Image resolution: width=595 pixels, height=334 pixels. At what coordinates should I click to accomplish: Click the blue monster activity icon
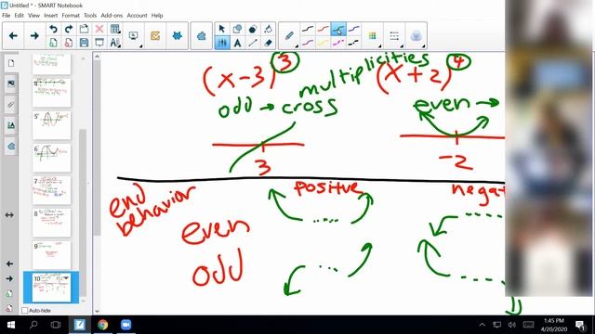(177, 36)
